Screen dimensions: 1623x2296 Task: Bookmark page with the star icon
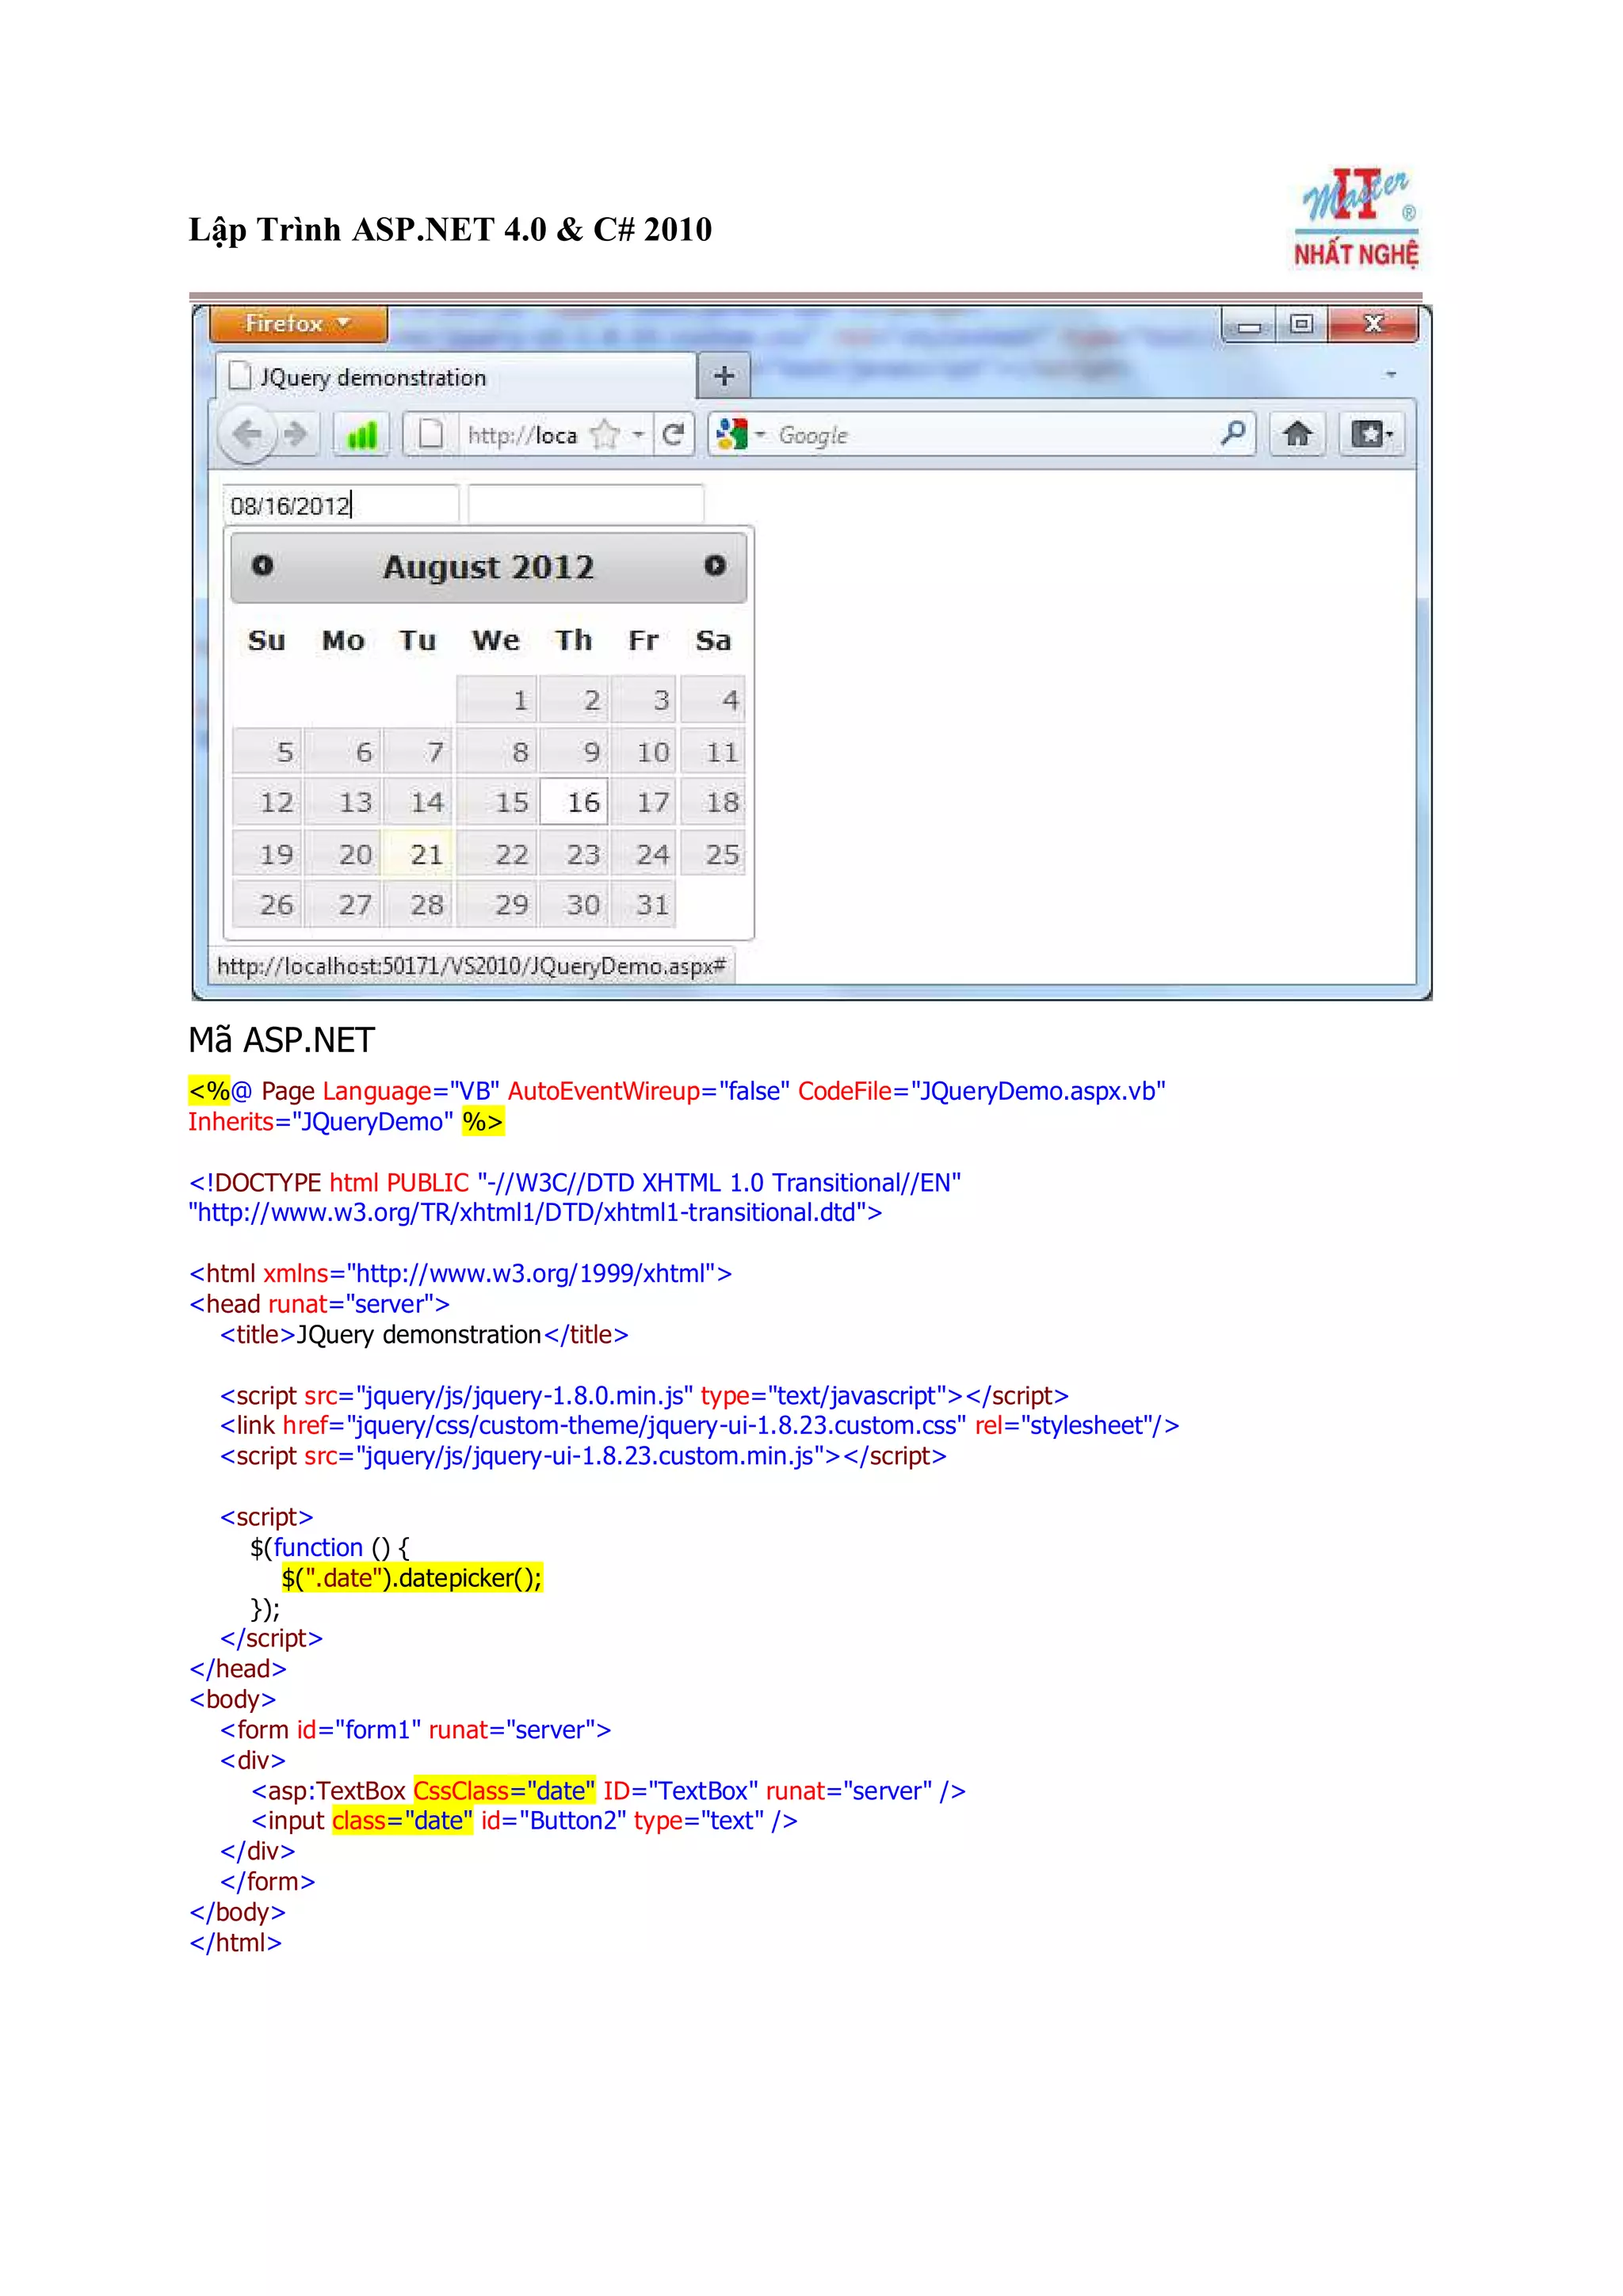click(605, 435)
